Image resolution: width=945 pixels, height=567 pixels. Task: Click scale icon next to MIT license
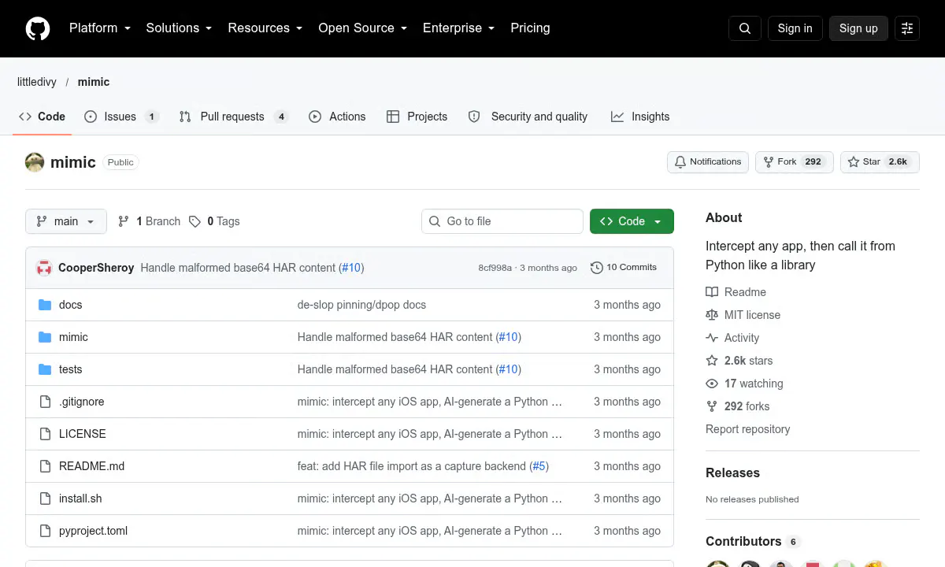[712, 315]
